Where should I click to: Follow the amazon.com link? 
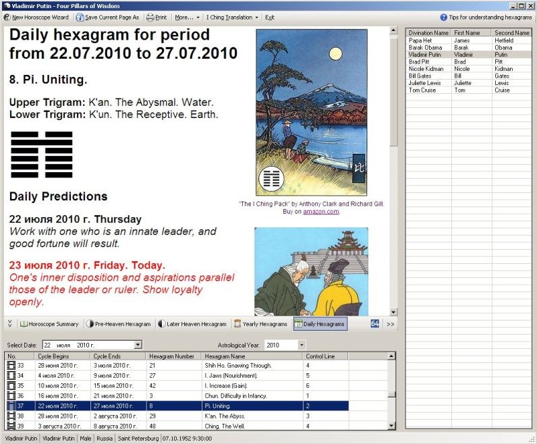tap(321, 212)
